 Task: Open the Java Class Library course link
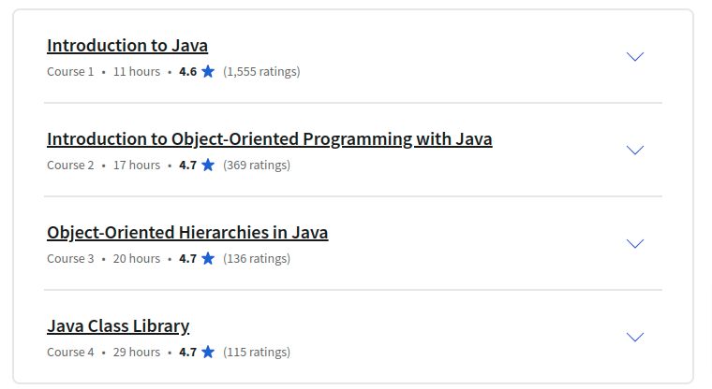coord(118,326)
